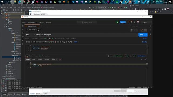
Task: Open Reports in Postman header
Action: tap(41, 22)
